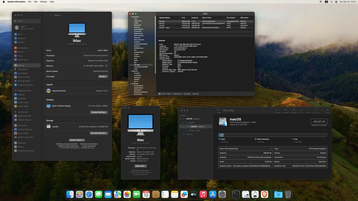Open the View dropdown in Disk Utility
The height and width of the screenshot is (201, 358).
tap(219, 110)
